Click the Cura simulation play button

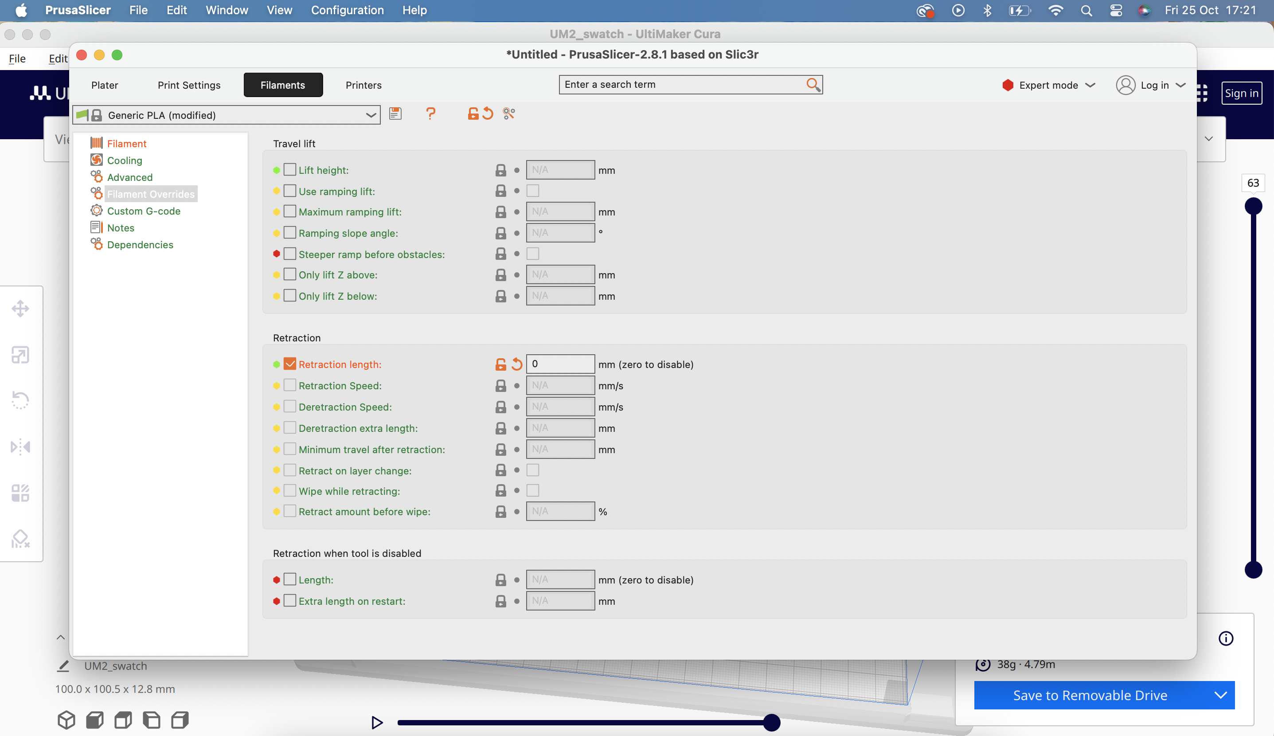377,722
